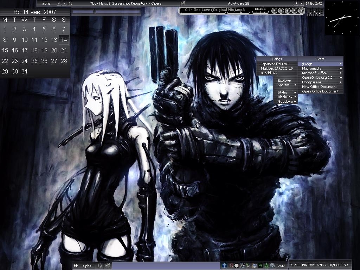Close the media player widget with x
This screenshot has height=270, width=360.
(x=303, y=8)
